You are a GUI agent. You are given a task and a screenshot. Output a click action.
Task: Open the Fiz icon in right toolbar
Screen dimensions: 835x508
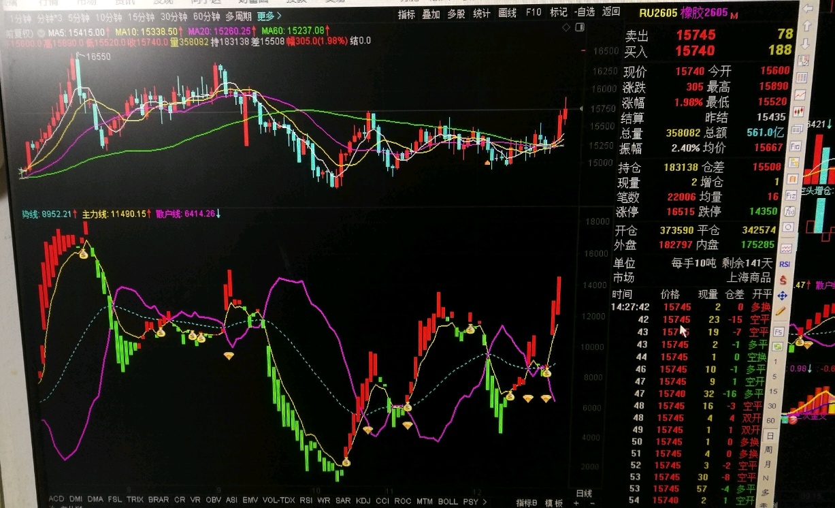click(x=791, y=195)
